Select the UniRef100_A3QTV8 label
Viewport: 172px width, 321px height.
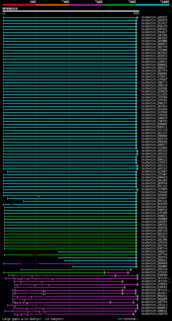pyautogui.click(x=154, y=314)
